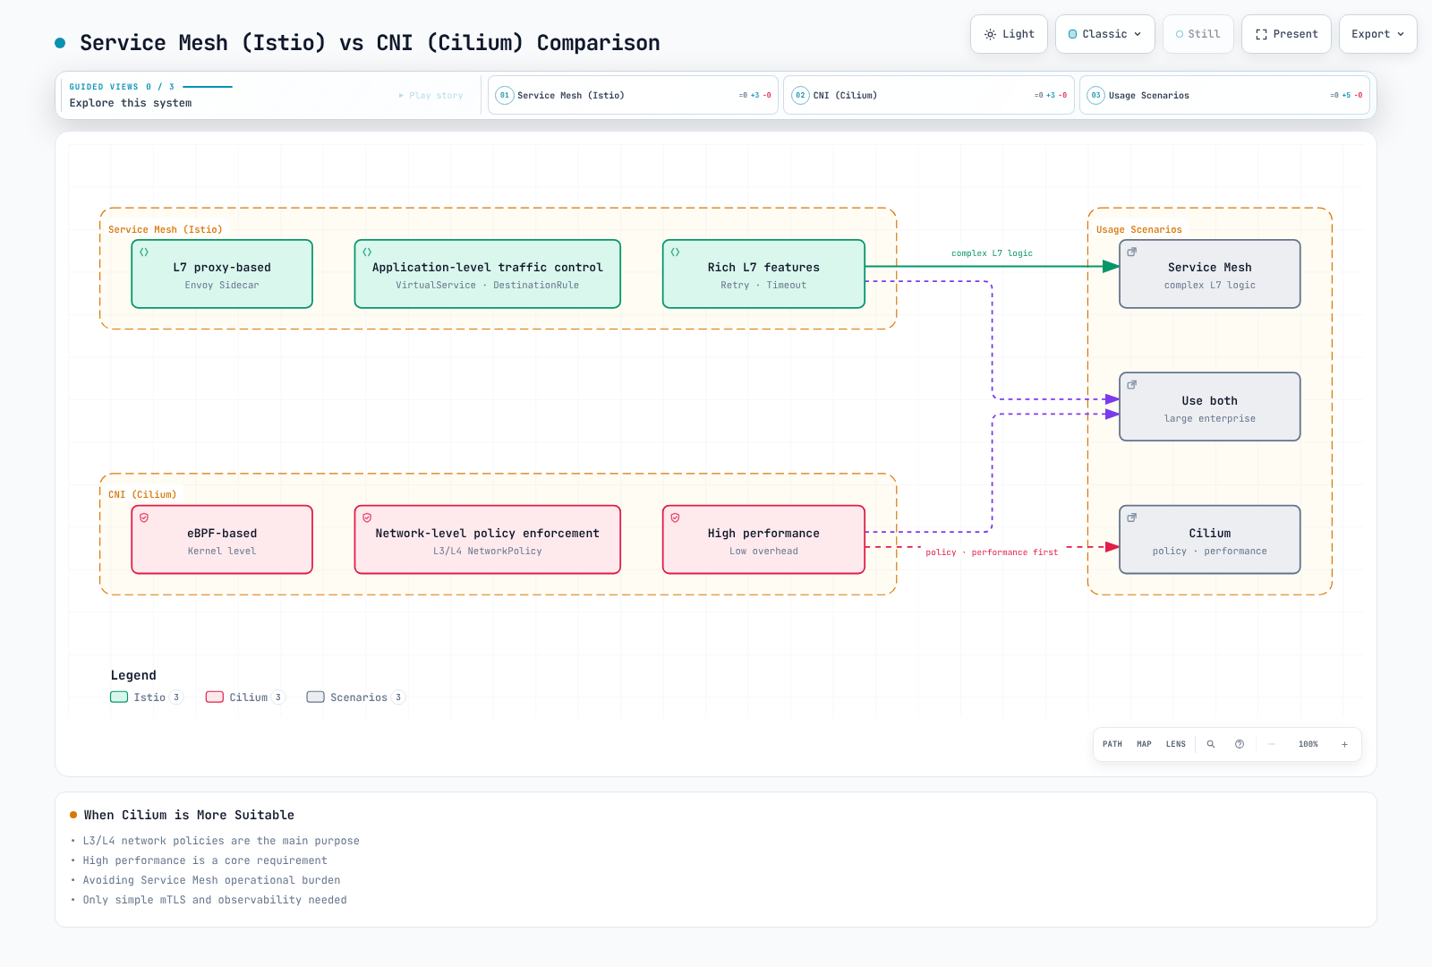Activate the PATH tool

tap(1112, 744)
